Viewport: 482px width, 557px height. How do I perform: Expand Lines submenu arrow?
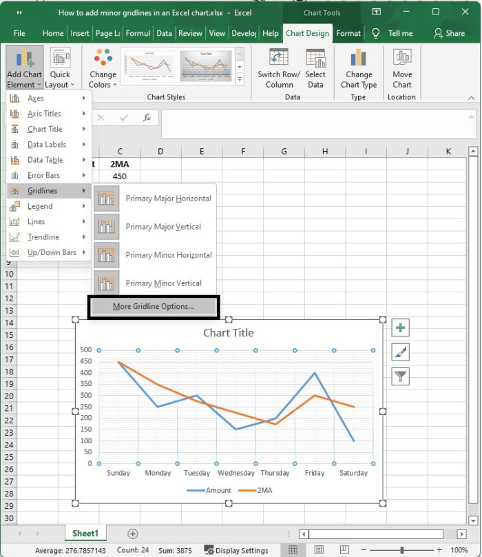[x=84, y=221]
